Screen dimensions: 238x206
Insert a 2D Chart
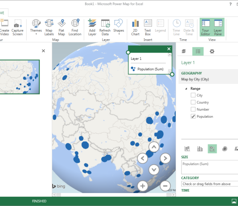pyautogui.click(x=135, y=27)
